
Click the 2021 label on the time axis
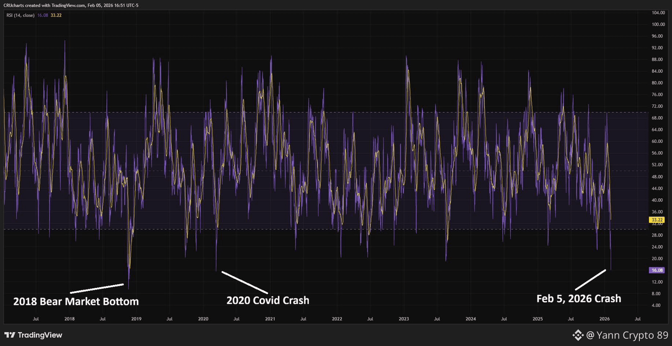[270, 319]
